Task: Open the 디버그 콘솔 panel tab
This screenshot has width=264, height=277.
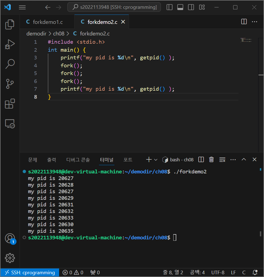Action: [78, 160]
